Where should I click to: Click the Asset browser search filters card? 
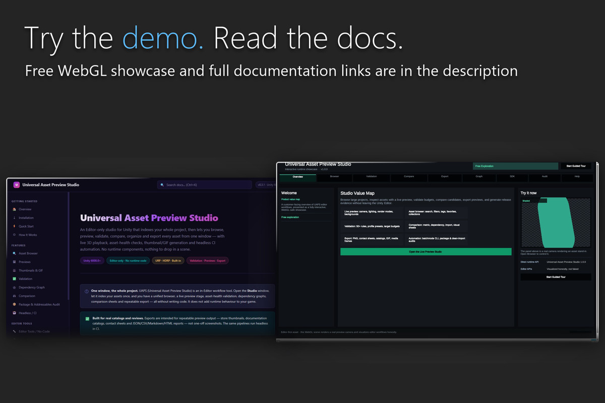pos(437,212)
